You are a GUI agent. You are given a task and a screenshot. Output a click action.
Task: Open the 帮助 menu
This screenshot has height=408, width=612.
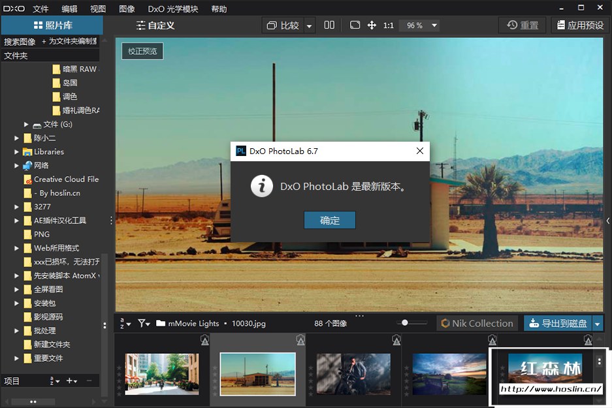[x=219, y=9]
